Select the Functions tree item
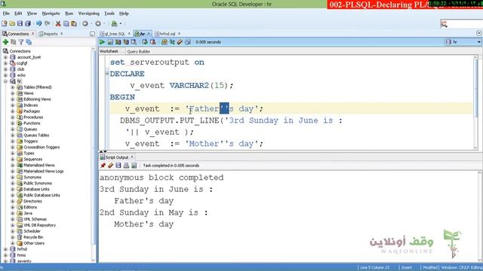Viewport: 483px width, 271px height. (32, 123)
